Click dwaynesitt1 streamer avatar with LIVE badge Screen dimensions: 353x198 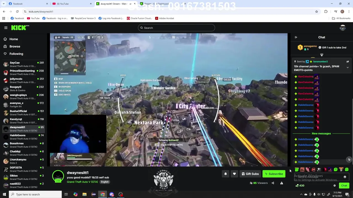click(58, 177)
